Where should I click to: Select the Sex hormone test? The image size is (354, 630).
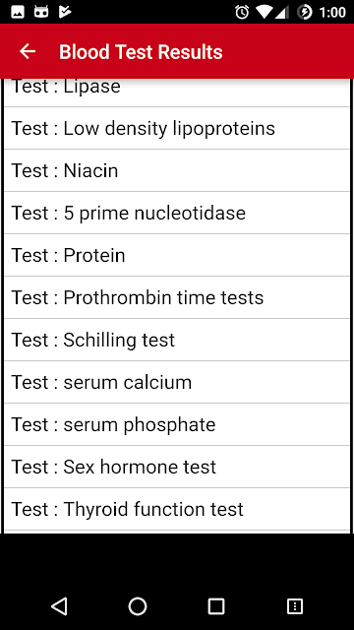click(177, 467)
